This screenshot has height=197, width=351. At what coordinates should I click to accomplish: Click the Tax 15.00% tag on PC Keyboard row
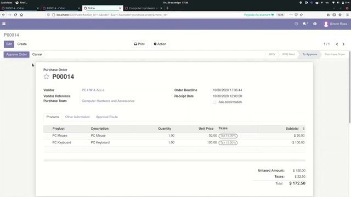tap(228, 142)
